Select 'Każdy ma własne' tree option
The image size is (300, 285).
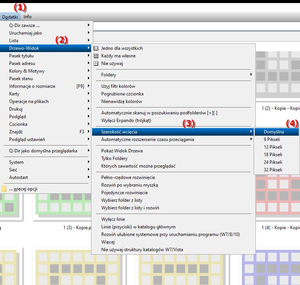coord(174,56)
